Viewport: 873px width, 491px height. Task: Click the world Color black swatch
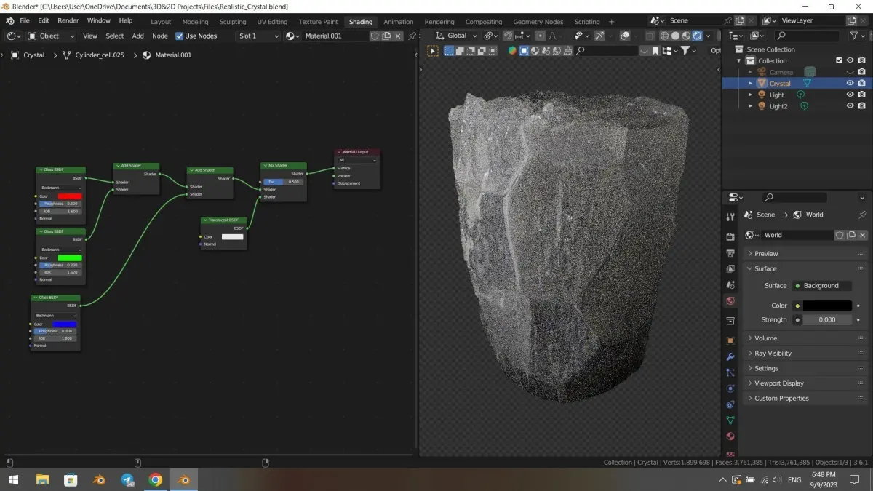click(827, 306)
